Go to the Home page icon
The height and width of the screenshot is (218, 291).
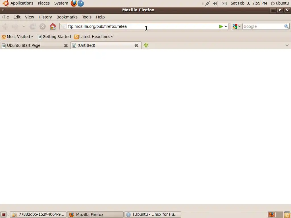click(x=53, y=26)
